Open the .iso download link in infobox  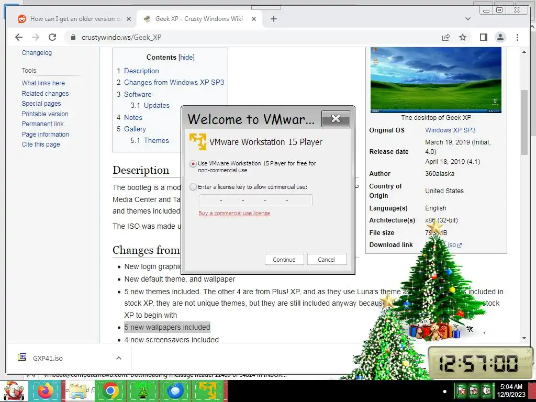tap(454, 245)
